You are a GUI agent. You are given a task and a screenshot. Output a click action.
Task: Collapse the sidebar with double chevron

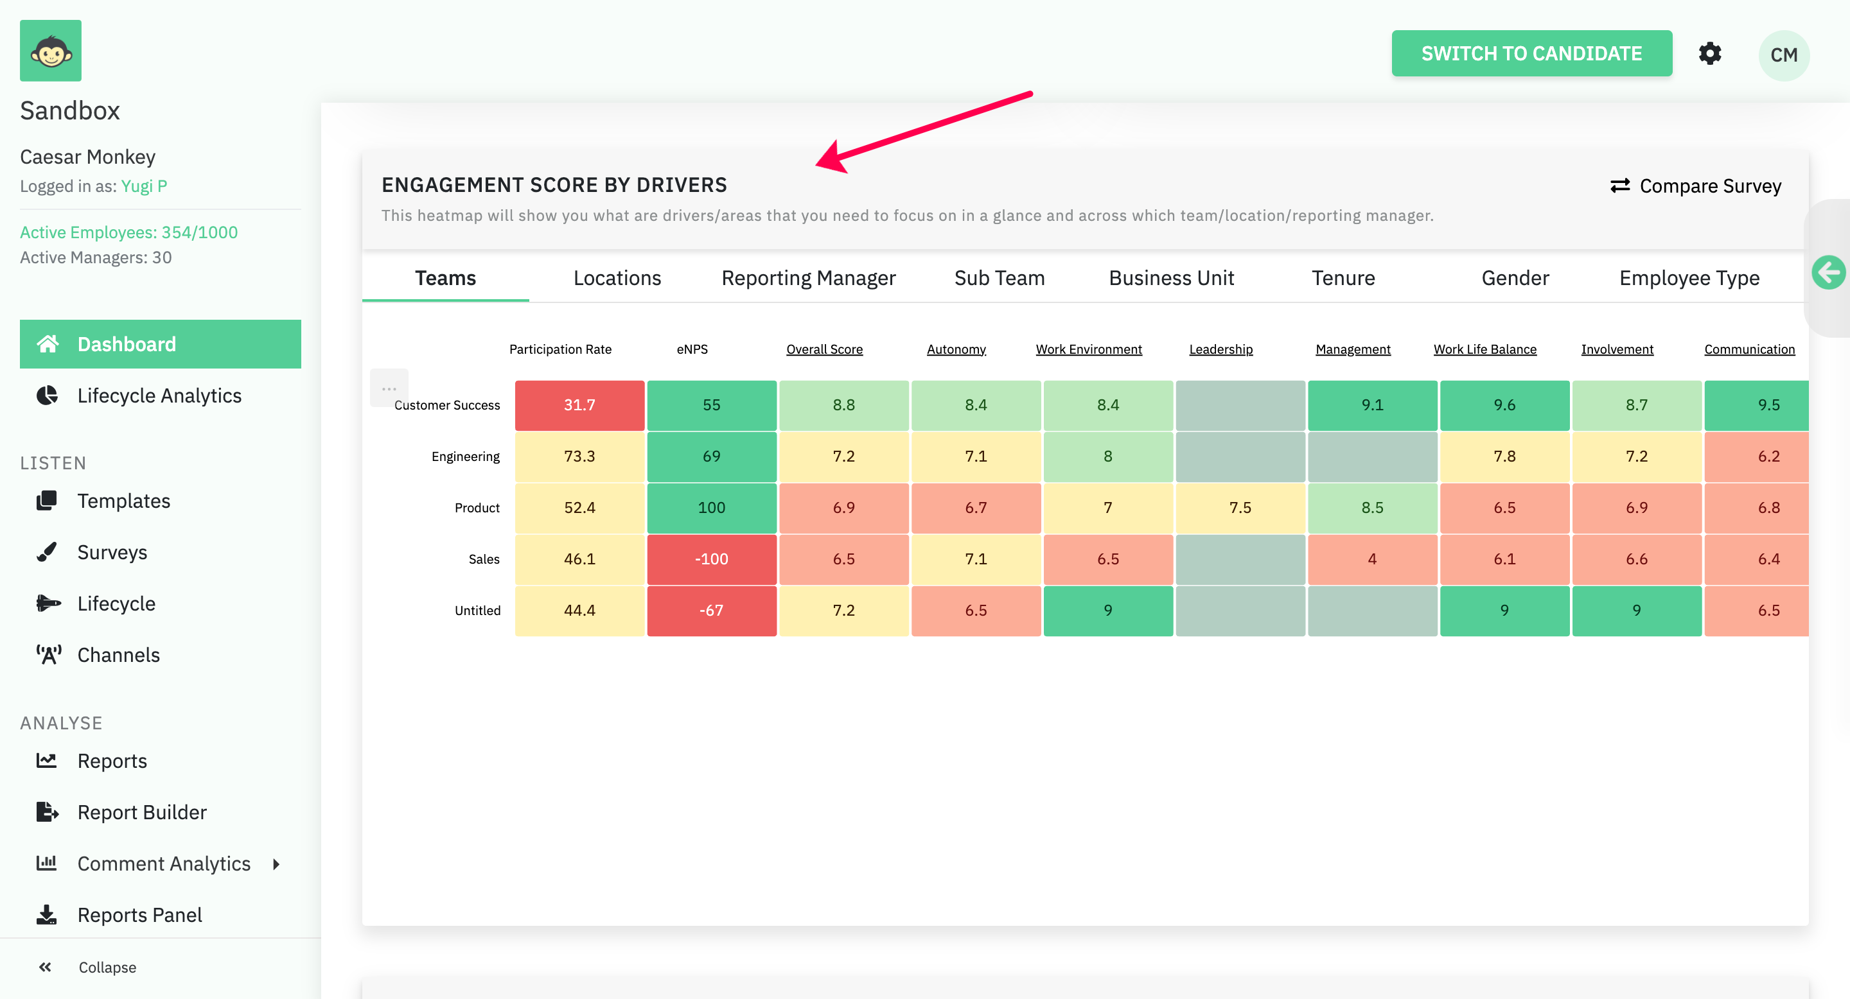tap(45, 967)
